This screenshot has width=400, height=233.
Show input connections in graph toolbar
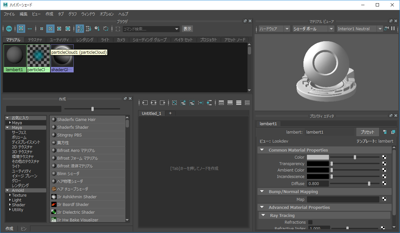tap(145, 103)
